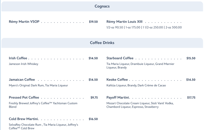Viewport: 204px width, 130px height.
Task: Open the Jamaican Coffee menu item
Action: [x=22, y=80]
